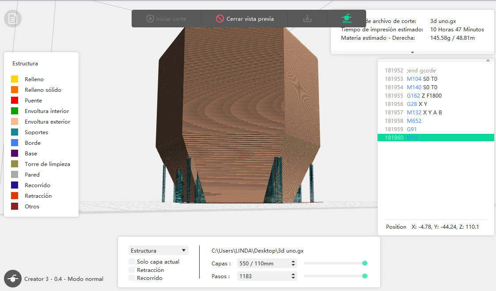The height and width of the screenshot is (291, 496).
Task: Click the Envoltura interior green swatch
Action: click(15, 111)
